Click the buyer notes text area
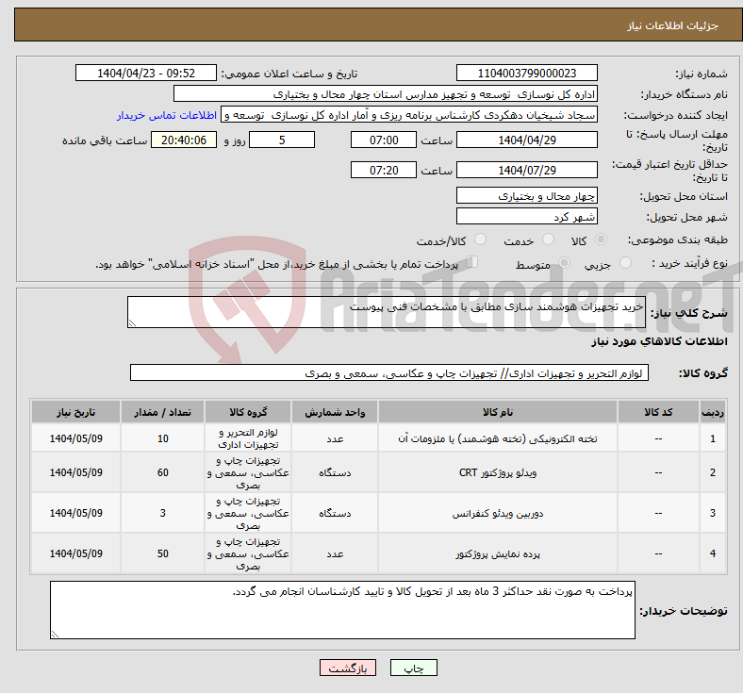The width and height of the screenshot is (743, 693). pyautogui.click(x=342, y=610)
